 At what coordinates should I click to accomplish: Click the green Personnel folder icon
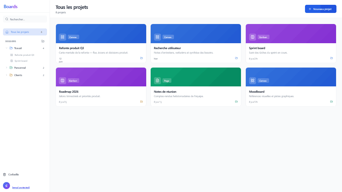(11, 68)
